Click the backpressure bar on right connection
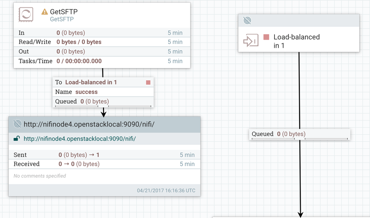370x218 pixels. tap(299, 139)
